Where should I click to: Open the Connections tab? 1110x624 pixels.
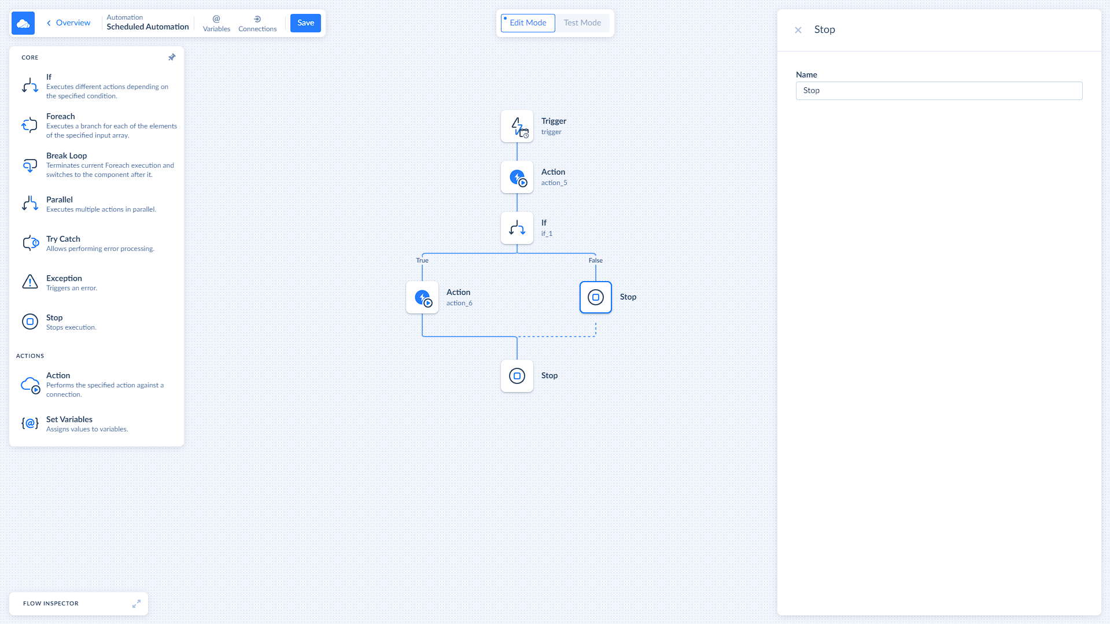click(x=257, y=23)
